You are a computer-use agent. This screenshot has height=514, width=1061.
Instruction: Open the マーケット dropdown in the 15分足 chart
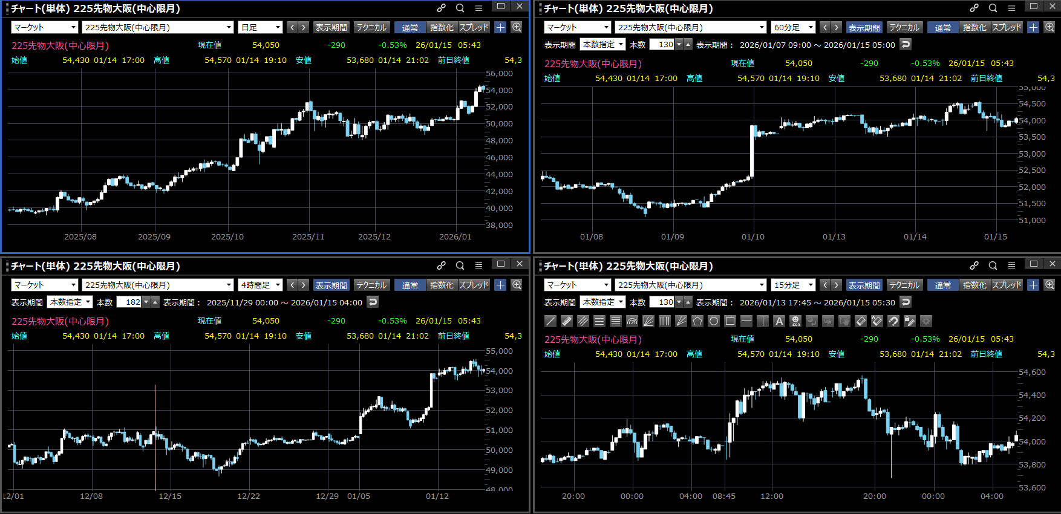[578, 285]
